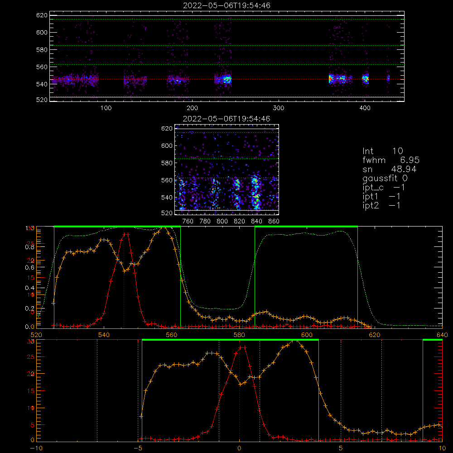This screenshot has height=453, width=453.
Task: Click x-axis label 800 on middle image
Action: click(x=222, y=222)
